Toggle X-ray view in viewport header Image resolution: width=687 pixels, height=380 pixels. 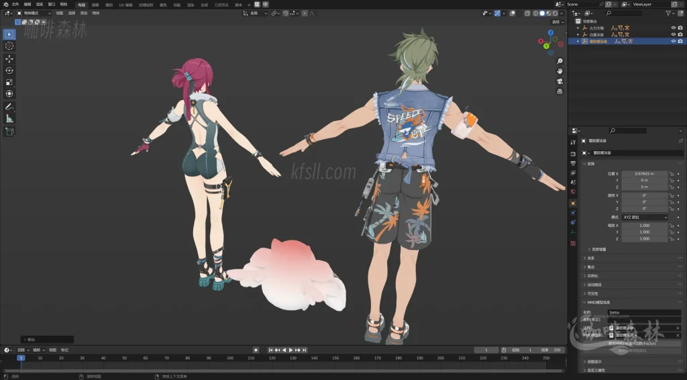point(527,13)
